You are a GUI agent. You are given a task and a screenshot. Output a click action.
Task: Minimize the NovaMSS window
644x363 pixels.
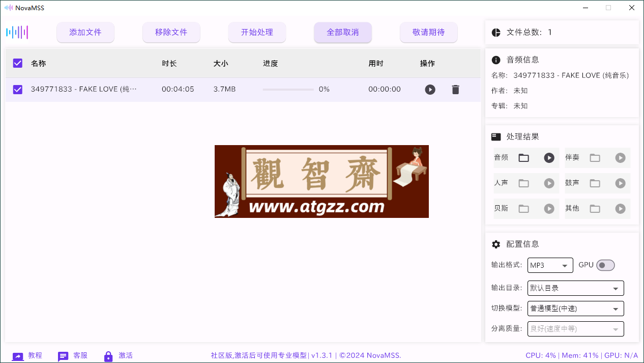(586, 8)
